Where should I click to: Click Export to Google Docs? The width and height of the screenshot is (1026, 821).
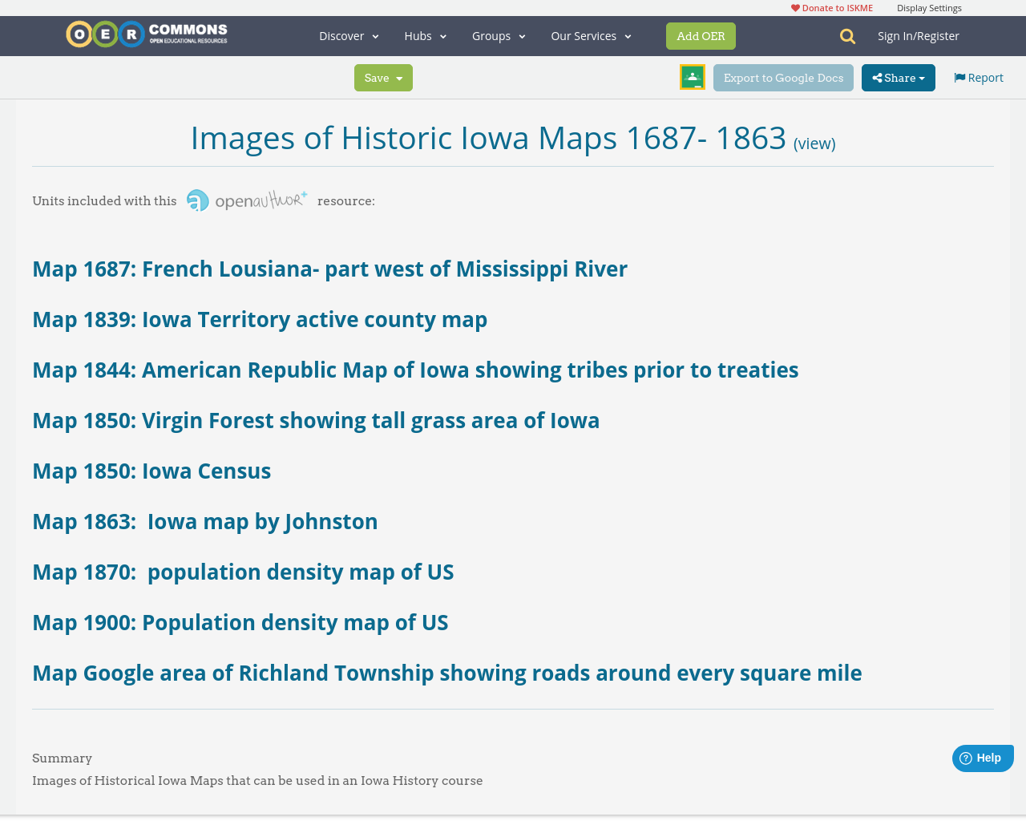tap(783, 76)
